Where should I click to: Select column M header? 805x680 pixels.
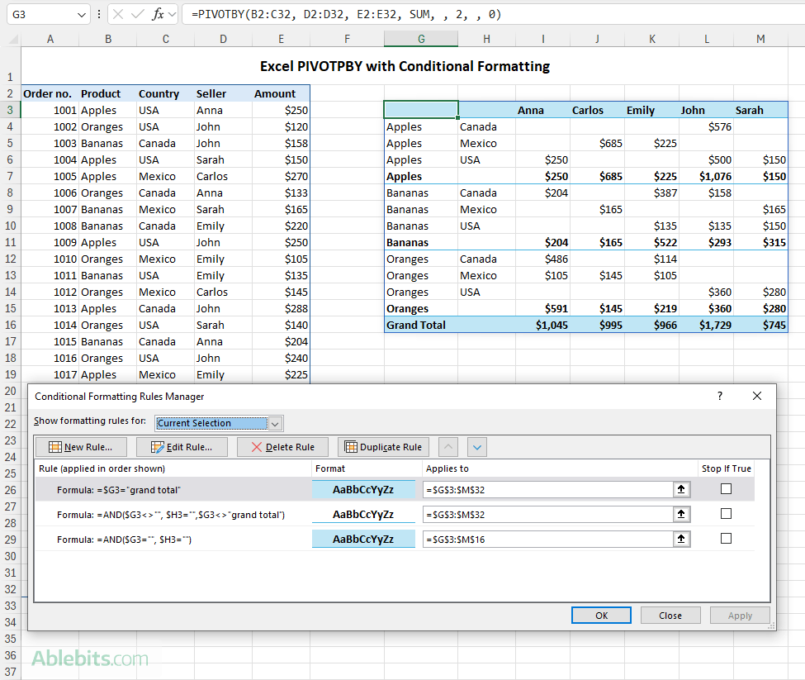click(761, 39)
